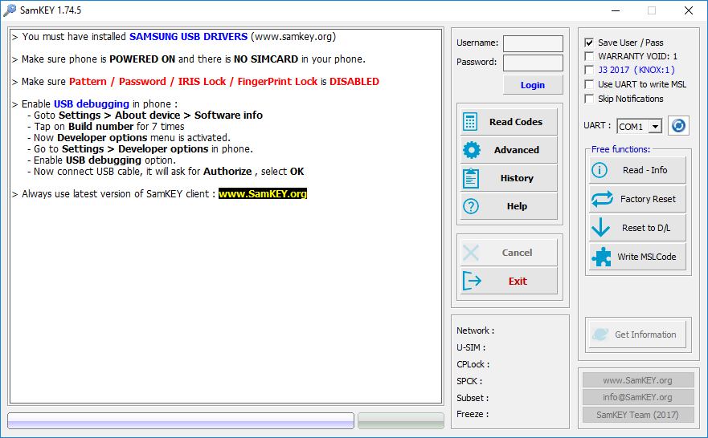Click the small green progress bar
Screen dimensions: 708x438
pos(401,420)
